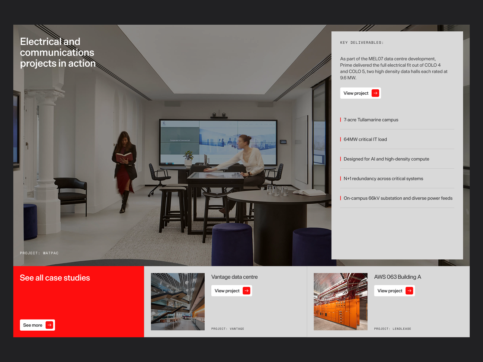The height and width of the screenshot is (362, 483).
Task: Select On-campus 66kV substation item
Action: pos(397,198)
